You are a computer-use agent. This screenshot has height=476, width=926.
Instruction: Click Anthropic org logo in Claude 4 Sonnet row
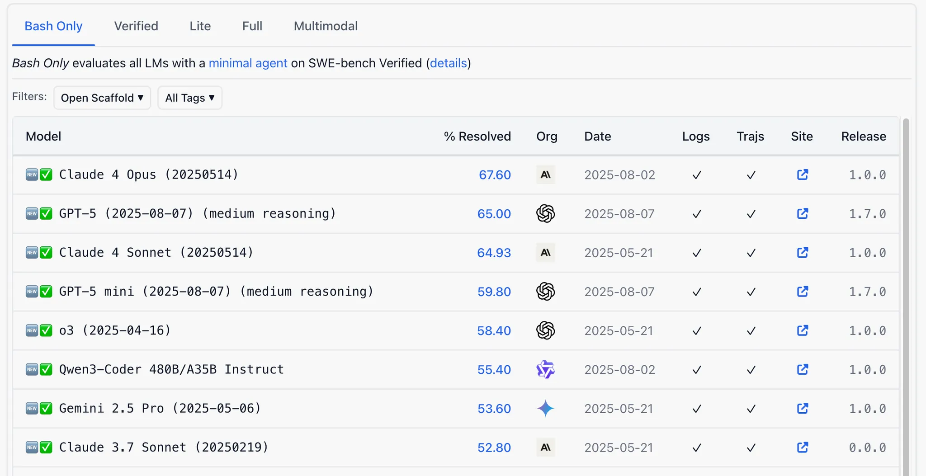pos(546,252)
